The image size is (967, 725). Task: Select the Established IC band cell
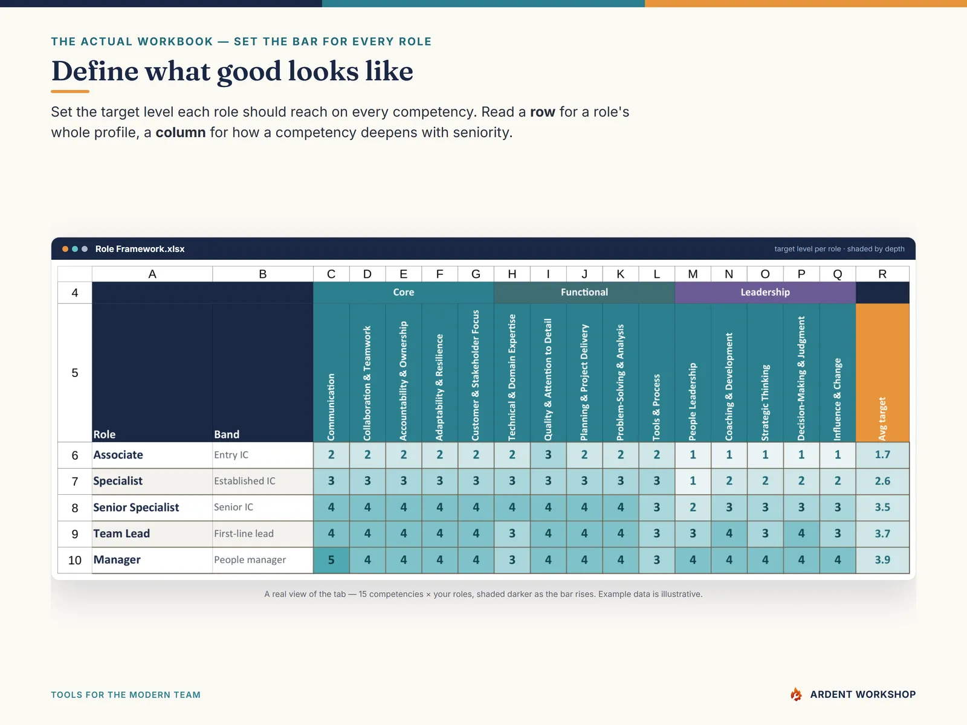[x=263, y=481]
